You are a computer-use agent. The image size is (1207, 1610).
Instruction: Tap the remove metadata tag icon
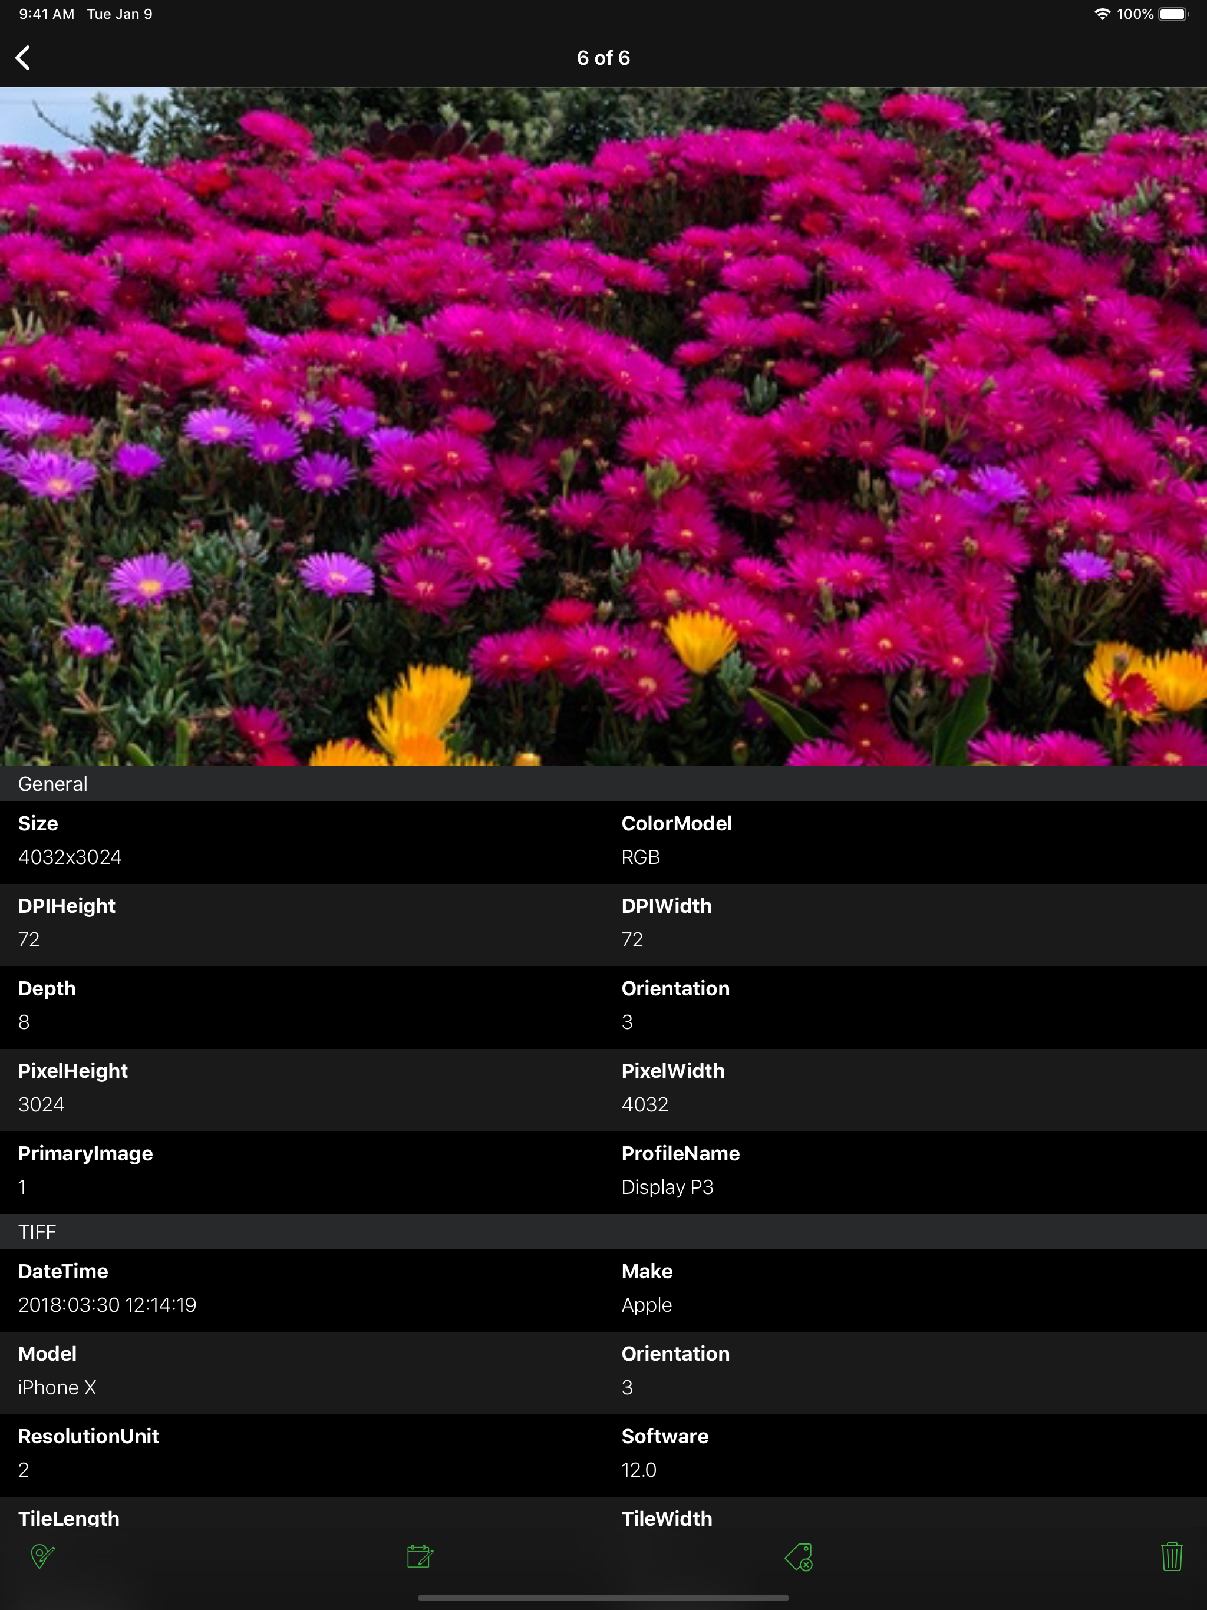point(799,1556)
